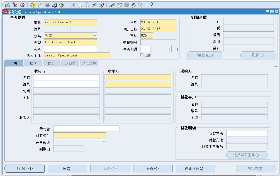
Task: Open the 附注 tab
Action: point(52,64)
